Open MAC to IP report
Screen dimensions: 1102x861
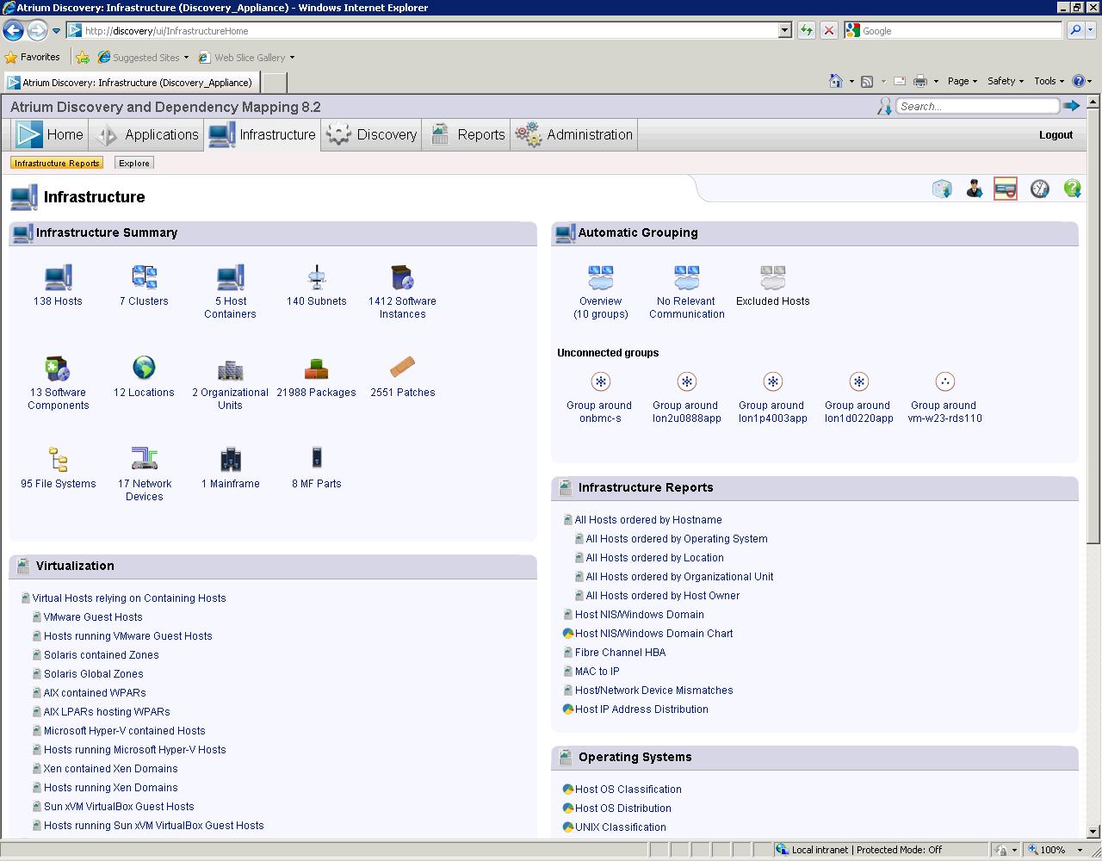[x=597, y=672]
